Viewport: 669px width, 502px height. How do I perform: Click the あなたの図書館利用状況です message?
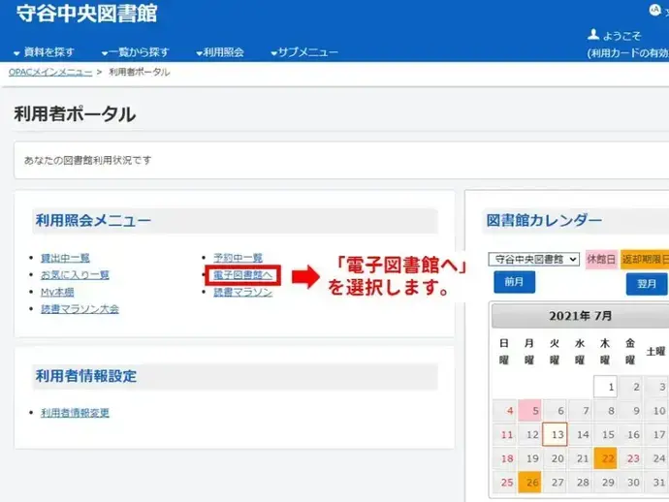click(87, 160)
